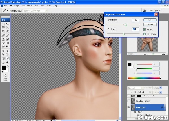Change the screen mode
The height and width of the screenshot is (121, 169).
[6, 80]
